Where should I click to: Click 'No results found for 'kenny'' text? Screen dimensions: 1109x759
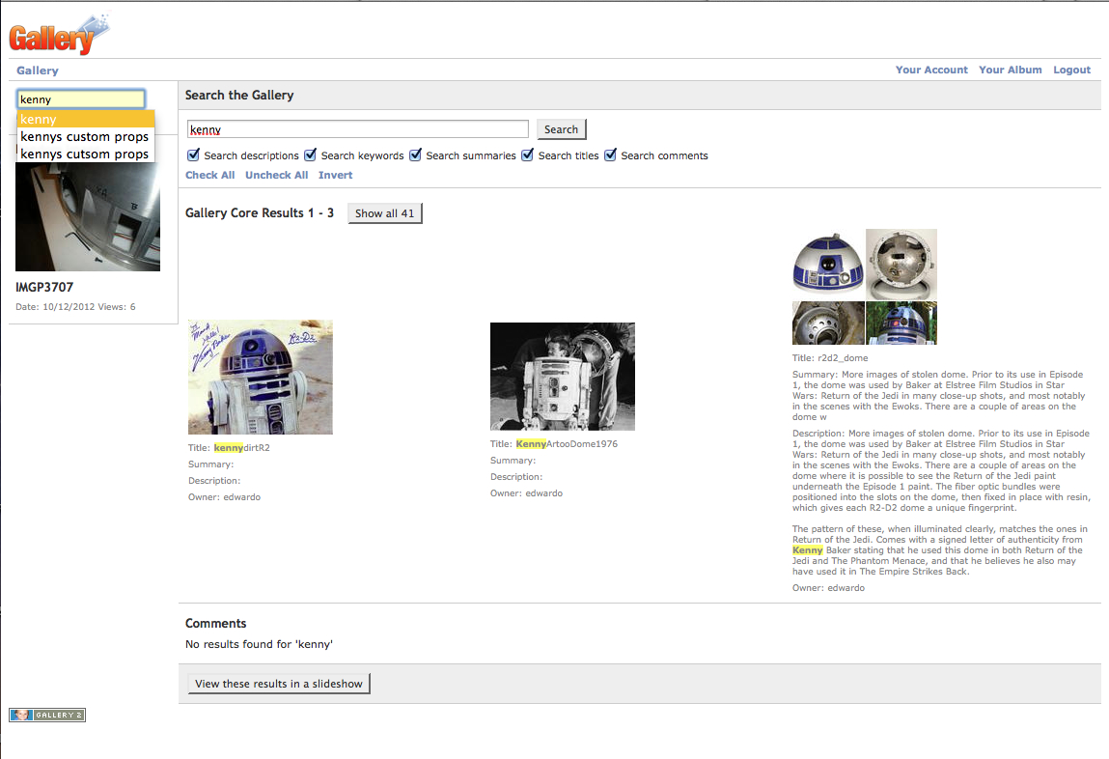259,644
